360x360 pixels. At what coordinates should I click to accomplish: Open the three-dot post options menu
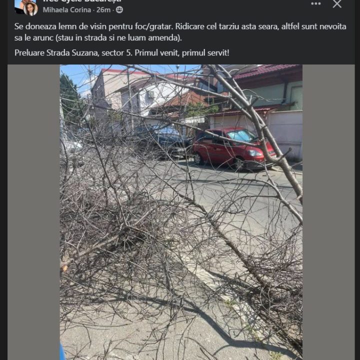[315, 3]
